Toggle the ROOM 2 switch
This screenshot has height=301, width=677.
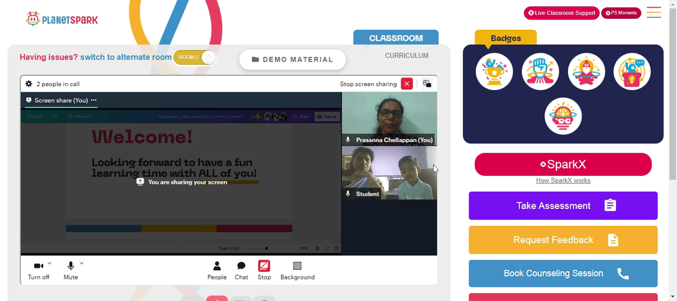click(194, 57)
